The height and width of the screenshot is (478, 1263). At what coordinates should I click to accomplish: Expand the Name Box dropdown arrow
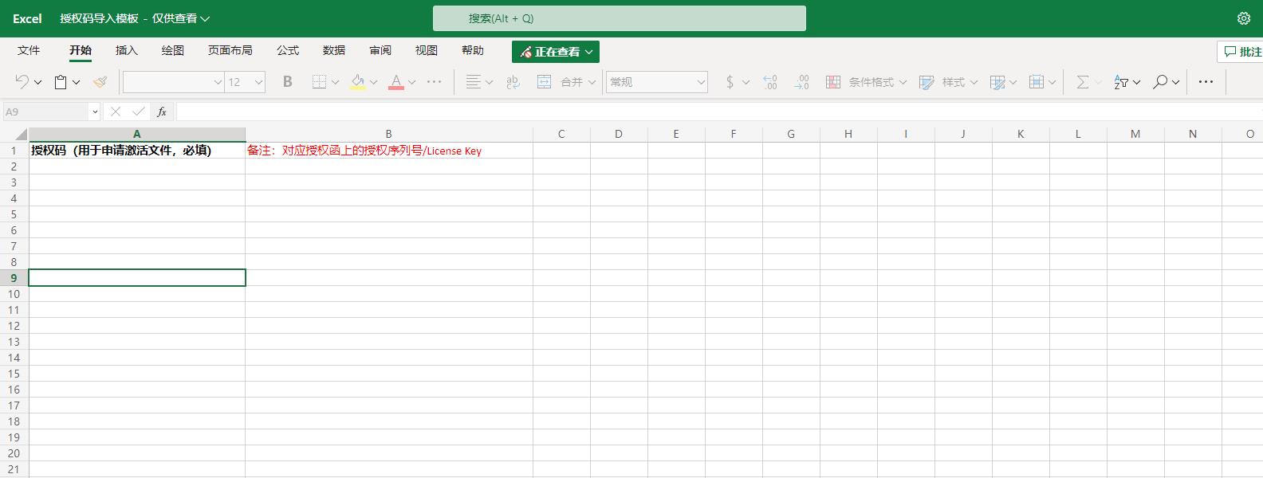[x=95, y=112]
